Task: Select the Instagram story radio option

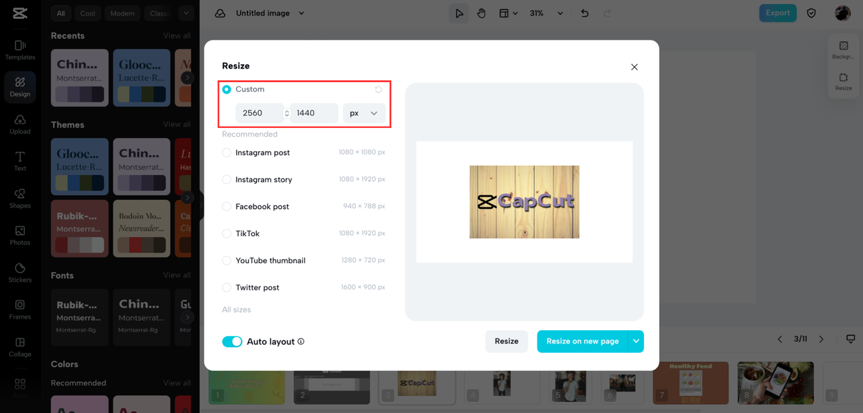Action: (227, 179)
